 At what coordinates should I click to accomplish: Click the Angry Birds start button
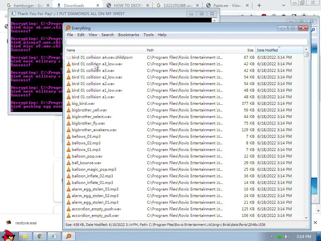coord(8,236)
